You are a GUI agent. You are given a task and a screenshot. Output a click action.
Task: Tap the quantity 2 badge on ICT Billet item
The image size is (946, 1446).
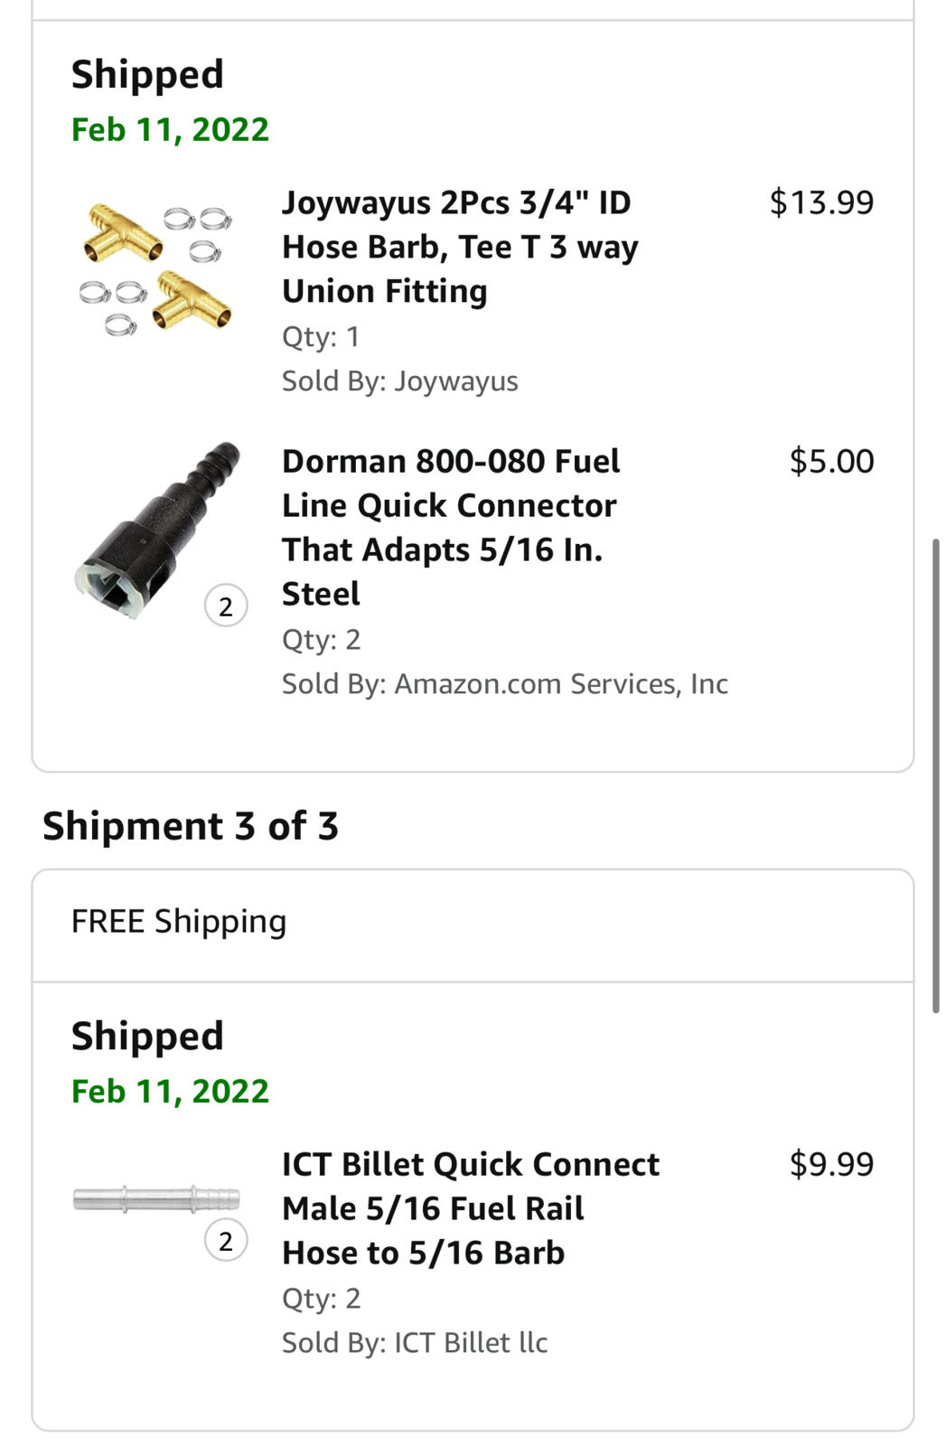coord(226,1241)
